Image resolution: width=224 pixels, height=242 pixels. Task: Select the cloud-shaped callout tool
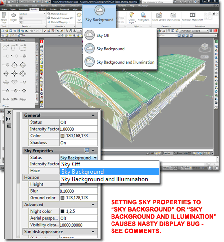23,48
